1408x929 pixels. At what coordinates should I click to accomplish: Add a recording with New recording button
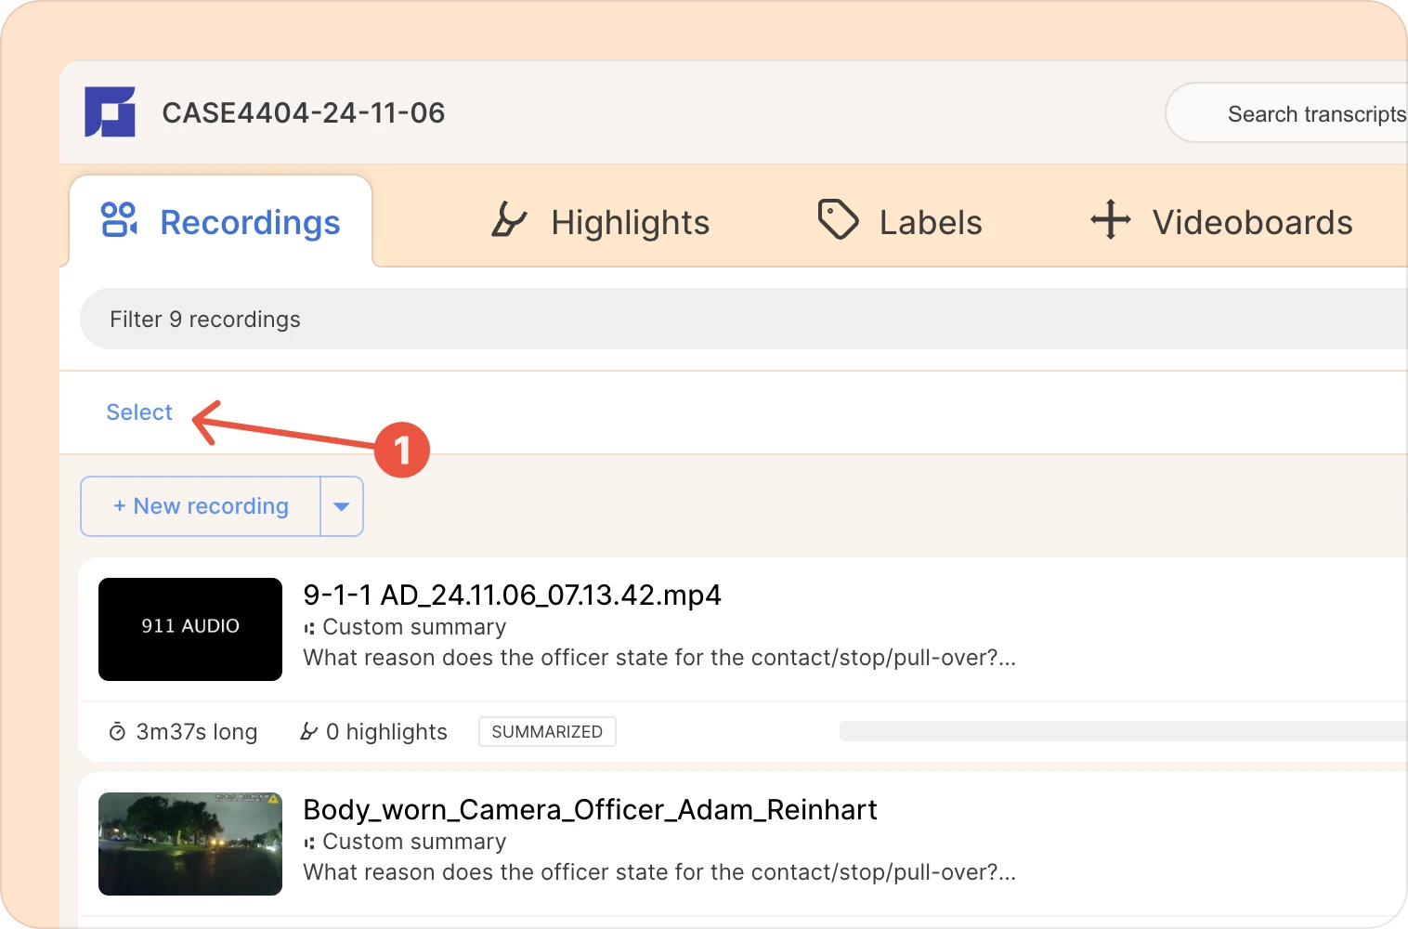tap(201, 506)
